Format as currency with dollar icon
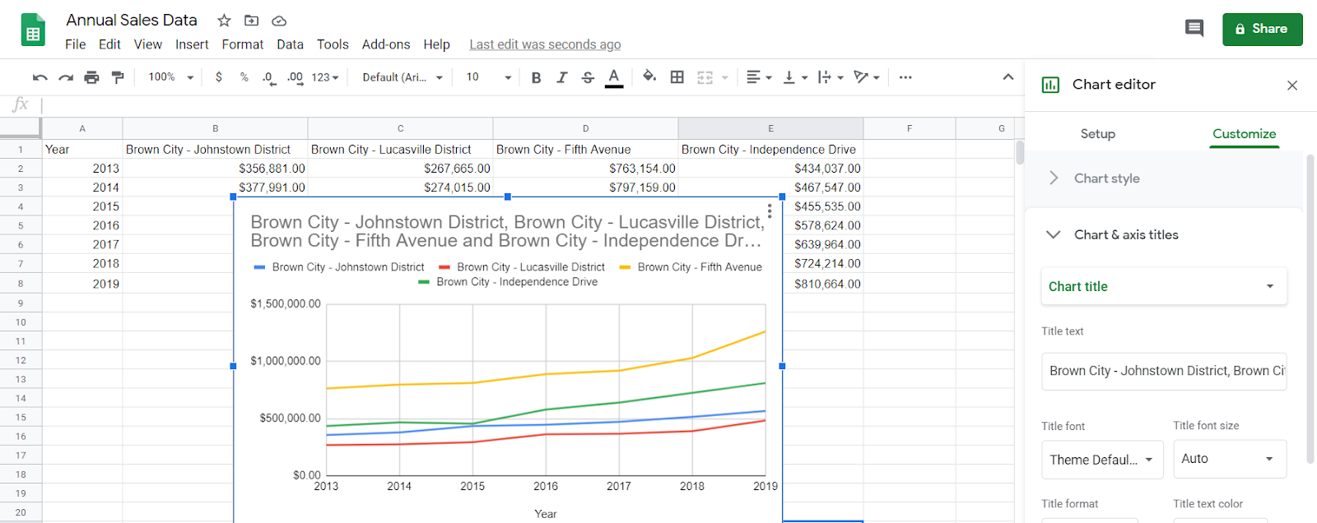Screen dimensions: 1317x523 click(x=218, y=76)
